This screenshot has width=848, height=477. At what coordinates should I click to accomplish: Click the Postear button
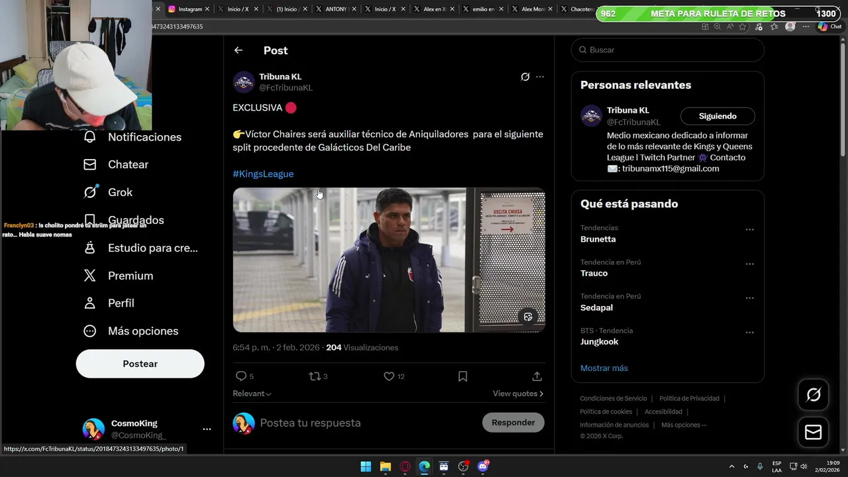click(x=140, y=364)
